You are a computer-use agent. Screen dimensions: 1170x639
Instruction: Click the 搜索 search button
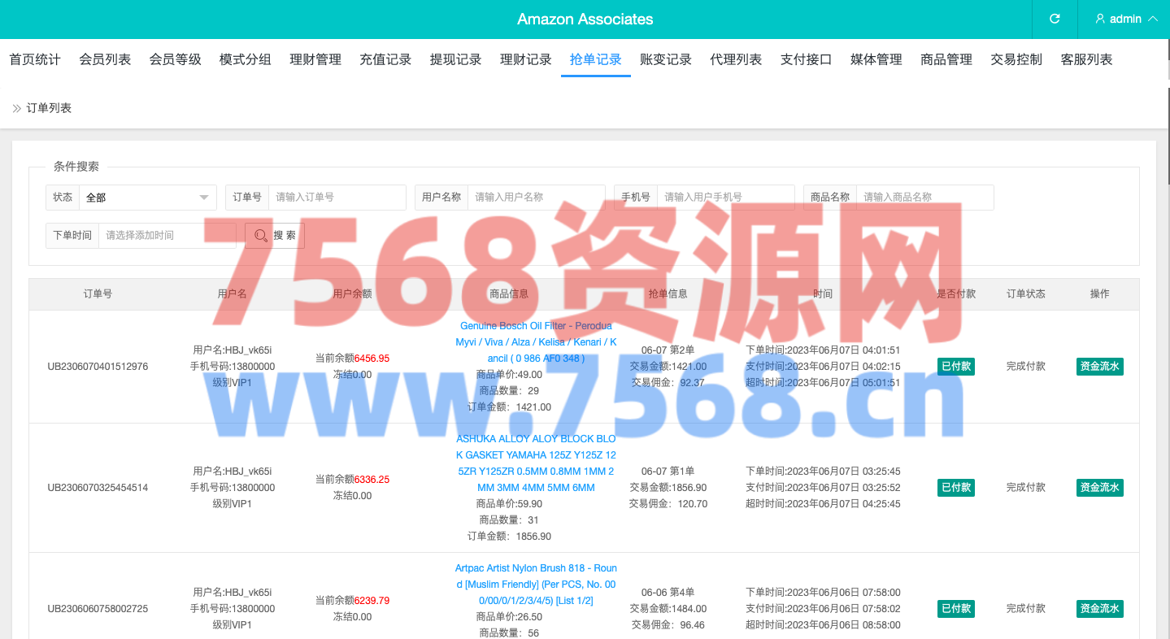pos(275,236)
